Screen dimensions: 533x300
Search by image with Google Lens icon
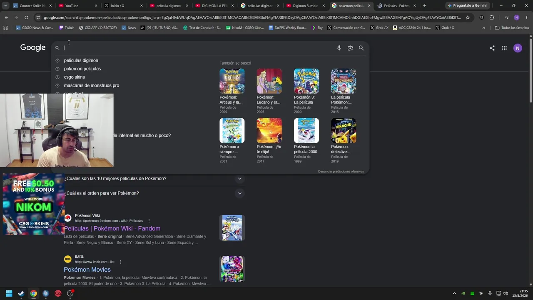point(350,48)
